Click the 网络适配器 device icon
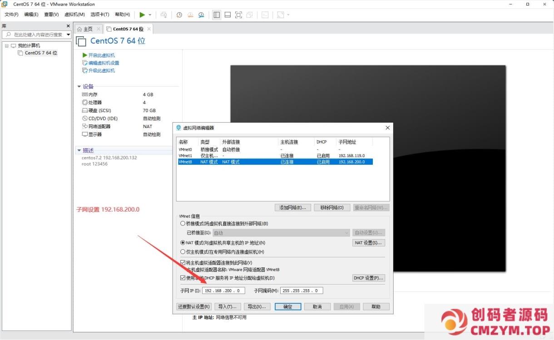The width and height of the screenshot is (554, 340). pos(84,126)
